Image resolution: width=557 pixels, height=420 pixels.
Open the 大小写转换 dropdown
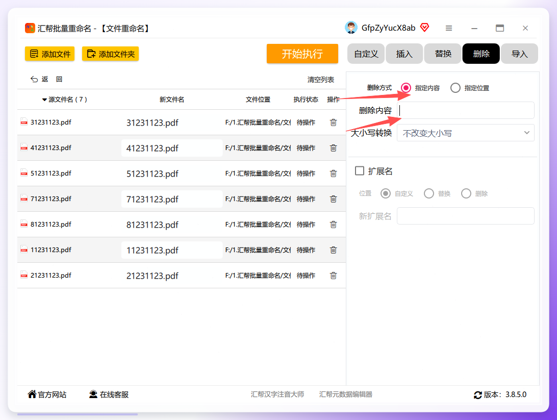[x=465, y=133]
